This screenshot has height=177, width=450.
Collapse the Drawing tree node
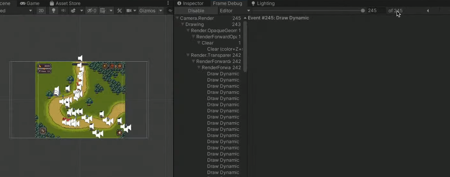(183, 24)
